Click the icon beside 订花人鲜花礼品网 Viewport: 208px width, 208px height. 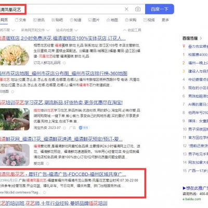(x=64, y=63)
